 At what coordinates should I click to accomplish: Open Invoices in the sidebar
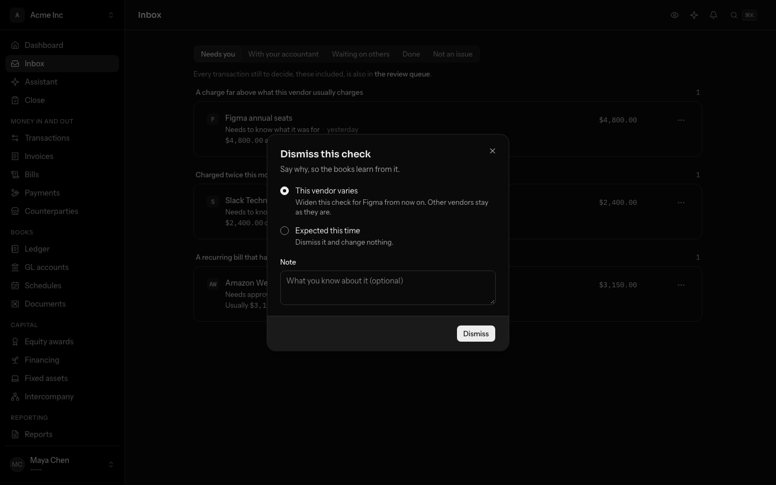coord(62,156)
